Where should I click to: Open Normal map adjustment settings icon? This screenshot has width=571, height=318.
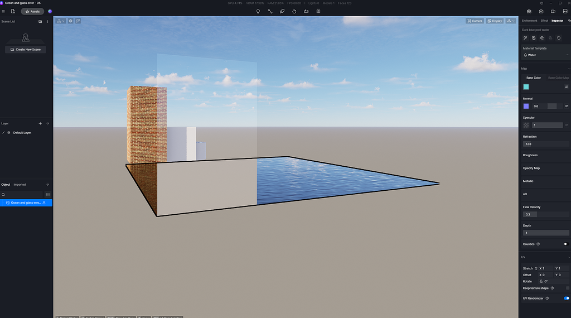click(x=567, y=106)
